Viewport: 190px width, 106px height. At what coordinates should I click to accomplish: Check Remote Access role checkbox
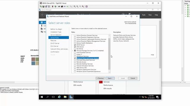pos(75,62)
